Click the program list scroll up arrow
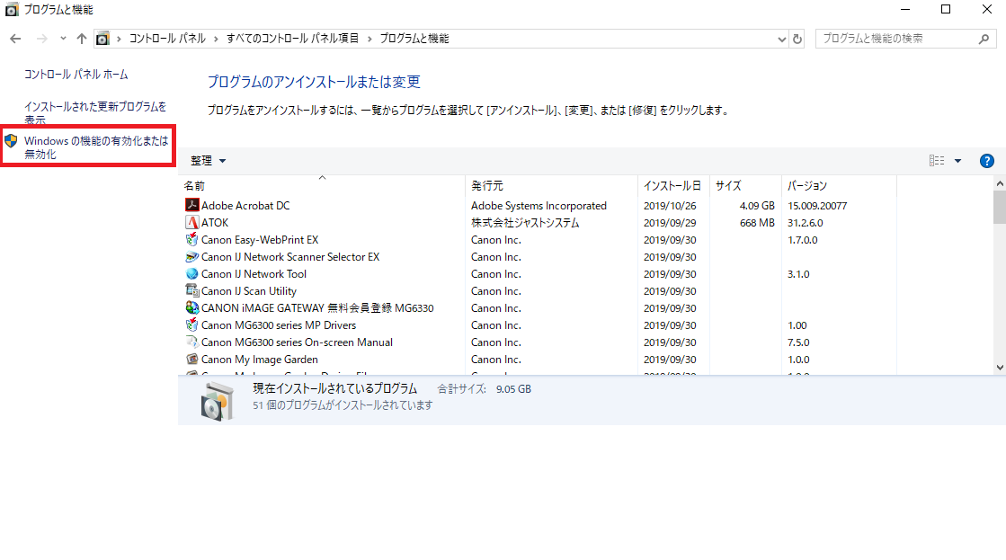This screenshot has width=1006, height=560. point(1000,183)
